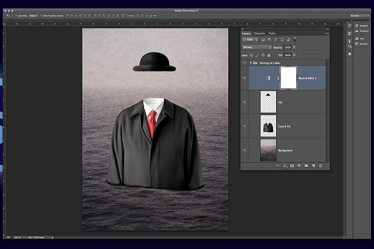Open the Swatches panel
Screen dimensions: 374x249
[362, 44]
